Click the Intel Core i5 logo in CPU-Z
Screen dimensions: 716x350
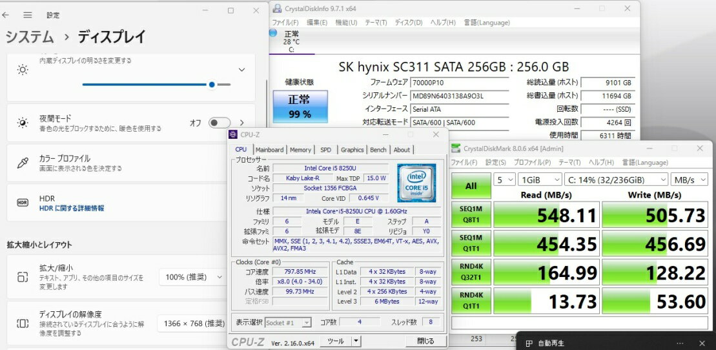(x=416, y=183)
